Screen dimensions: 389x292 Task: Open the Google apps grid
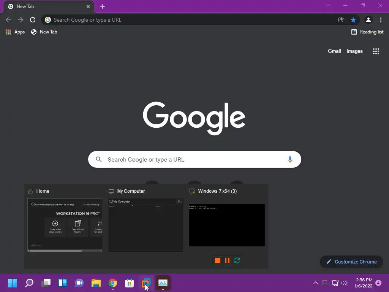coord(376,51)
